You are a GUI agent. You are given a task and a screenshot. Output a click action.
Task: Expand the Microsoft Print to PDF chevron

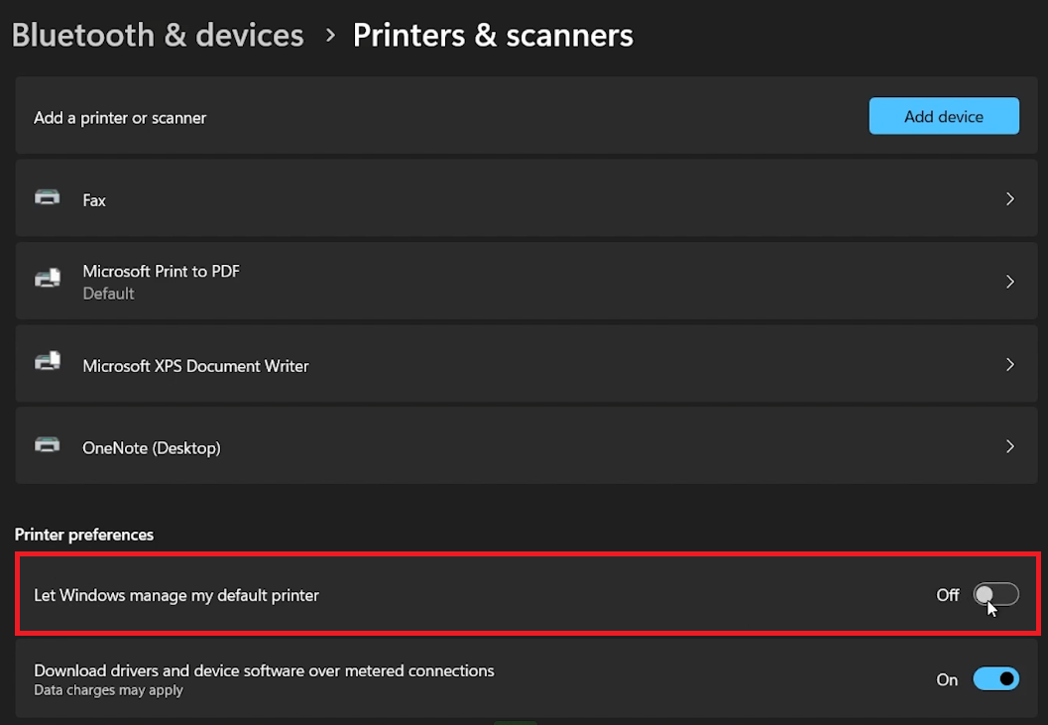1009,282
